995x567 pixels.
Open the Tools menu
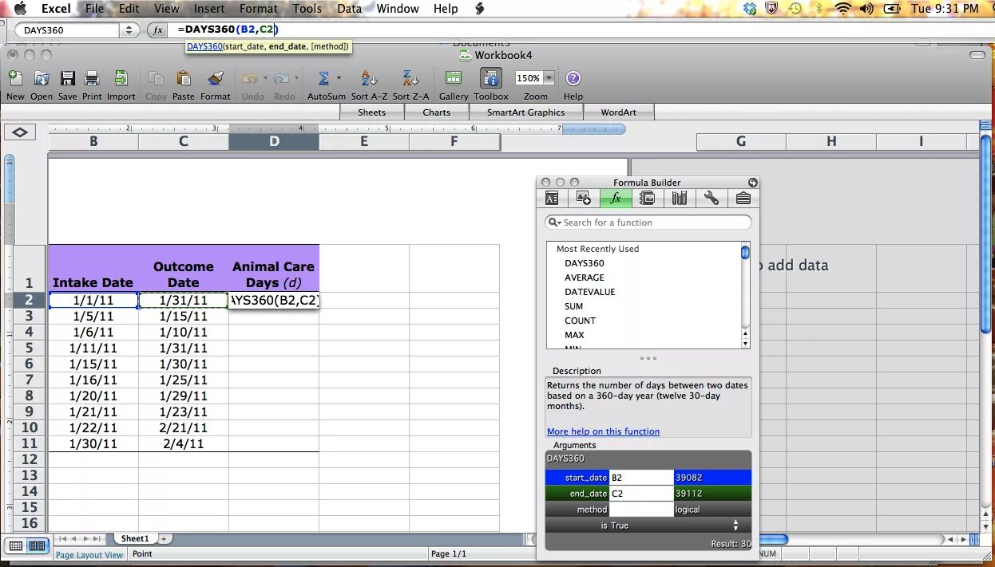point(307,9)
